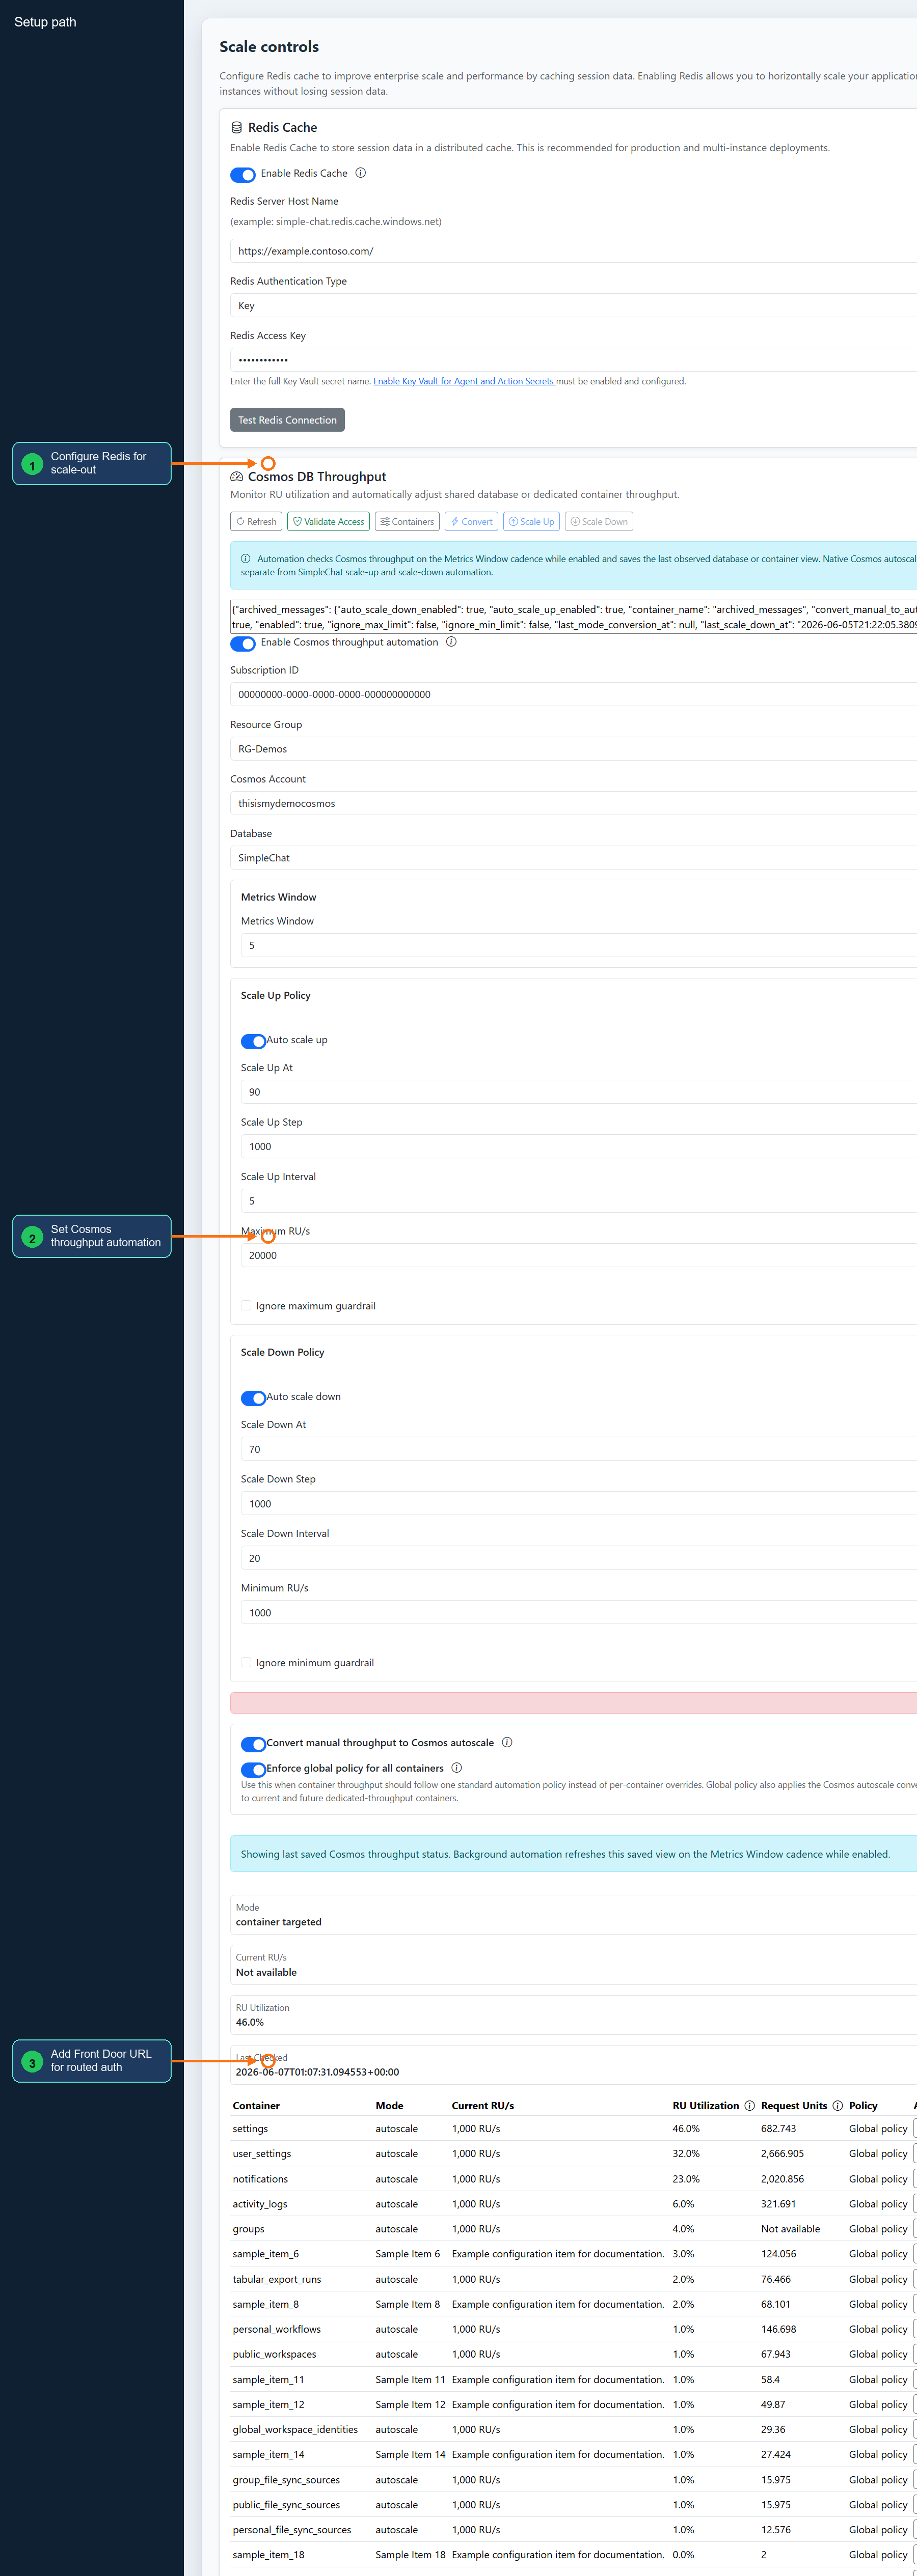The width and height of the screenshot is (917, 2576).
Task: Toggle Enable Redis Cache switch
Action: point(244,175)
